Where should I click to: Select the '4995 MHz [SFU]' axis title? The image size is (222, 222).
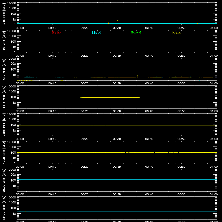4,153
